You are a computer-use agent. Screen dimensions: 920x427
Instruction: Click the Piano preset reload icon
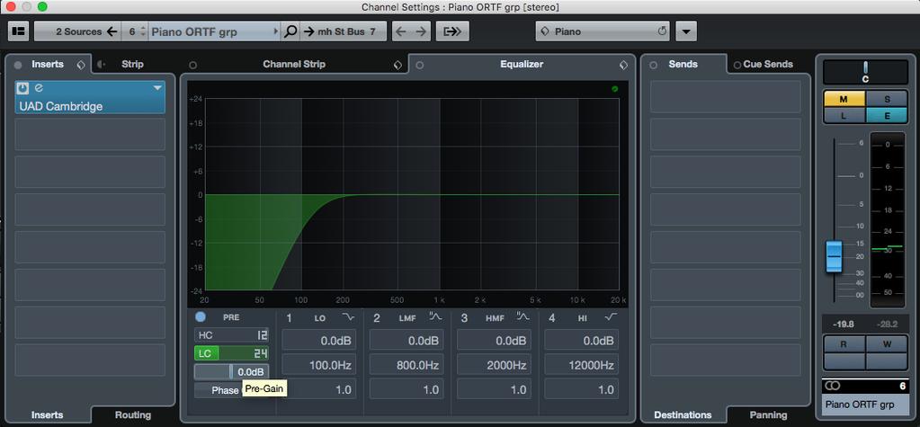(x=662, y=31)
